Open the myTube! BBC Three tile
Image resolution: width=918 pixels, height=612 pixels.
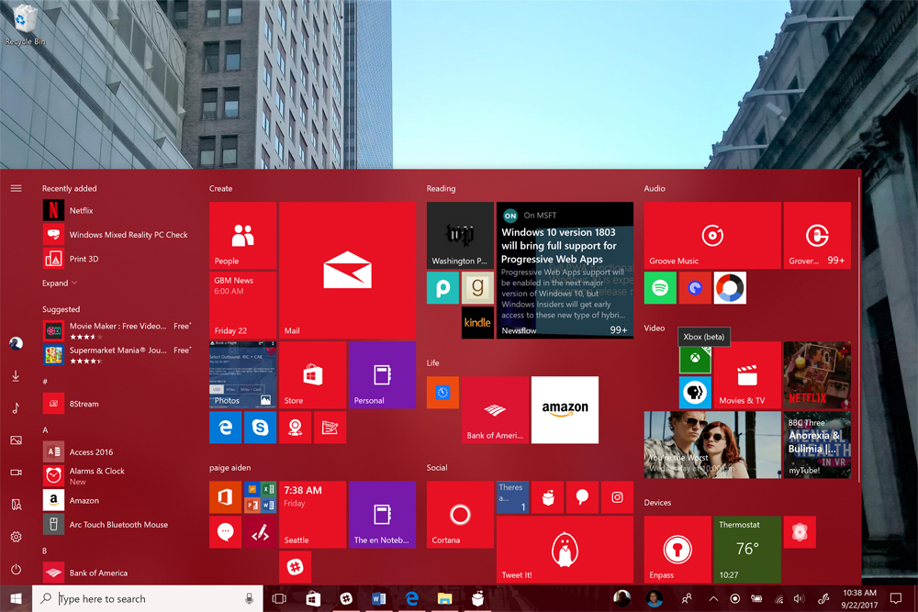pos(817,445)
